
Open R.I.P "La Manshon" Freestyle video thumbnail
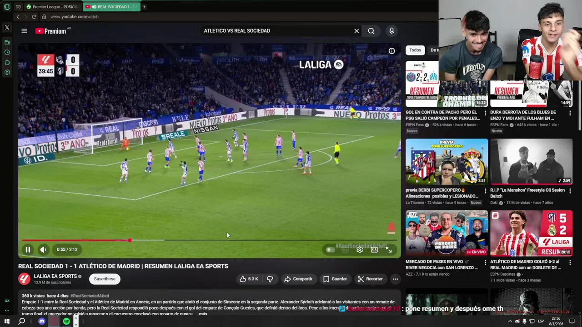tap(531, 162)
